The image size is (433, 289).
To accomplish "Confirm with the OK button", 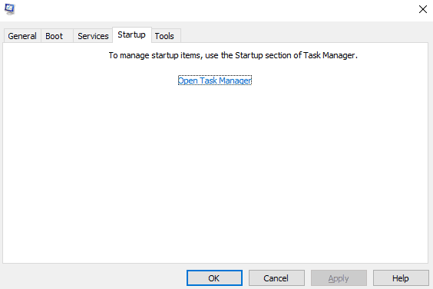I will pyautogui.click(x=214, y=278).
